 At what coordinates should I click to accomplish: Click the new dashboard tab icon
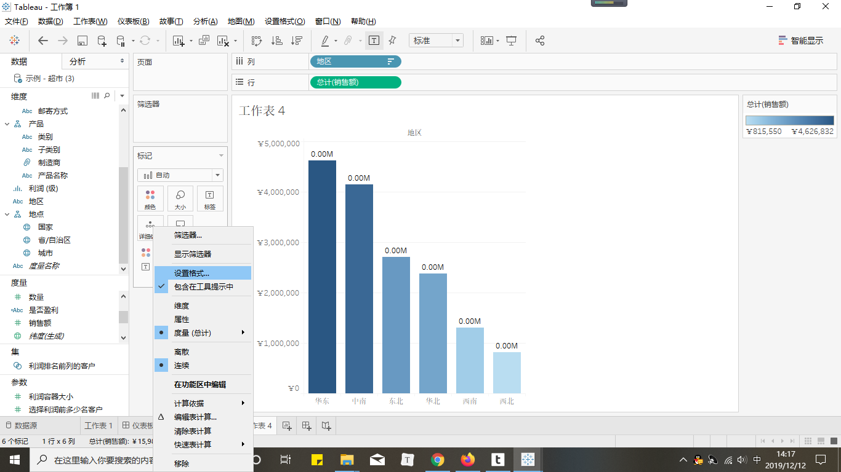click(306, 425)
